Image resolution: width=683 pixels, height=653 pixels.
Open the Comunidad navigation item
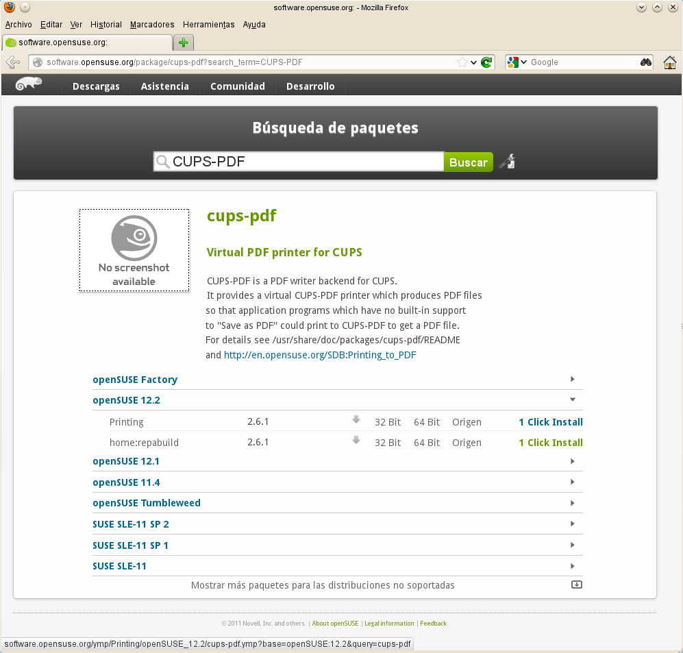tap(238, 86)
